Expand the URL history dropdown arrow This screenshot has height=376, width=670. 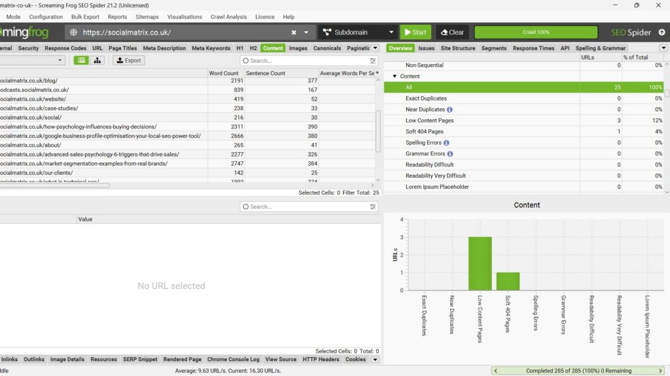coord(306,32)
